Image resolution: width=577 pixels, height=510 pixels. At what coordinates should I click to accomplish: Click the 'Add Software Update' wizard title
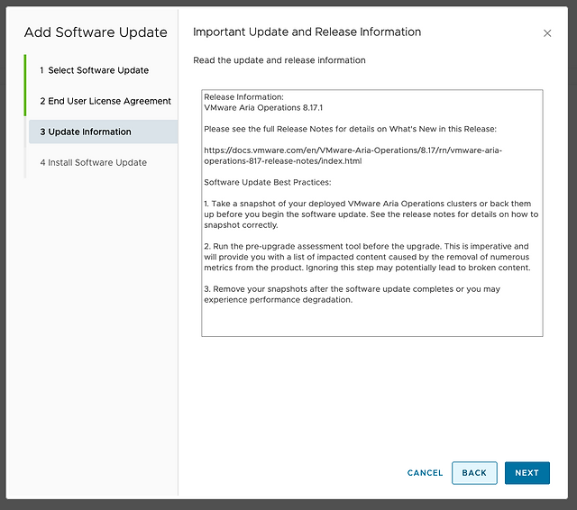[x=96, y=32]
